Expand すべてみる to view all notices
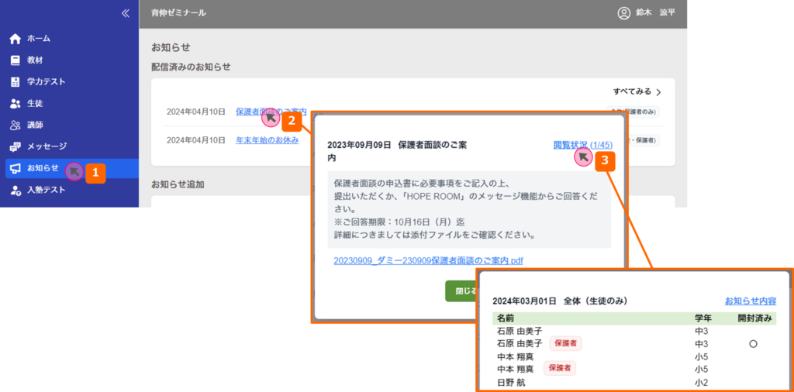Image resolution: width=794 pixels, height=392 pixels. coord(637,92)
